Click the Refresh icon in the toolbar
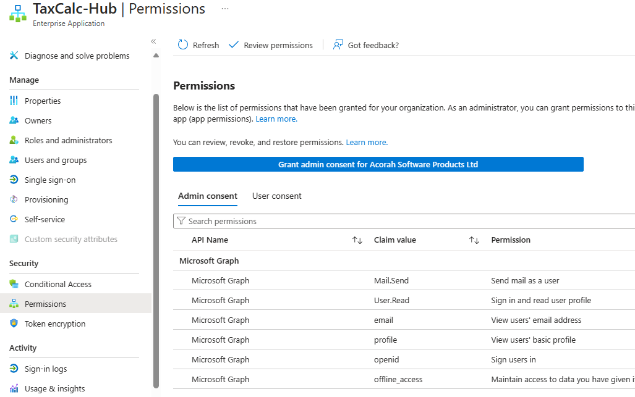 (x=183, y=45)
